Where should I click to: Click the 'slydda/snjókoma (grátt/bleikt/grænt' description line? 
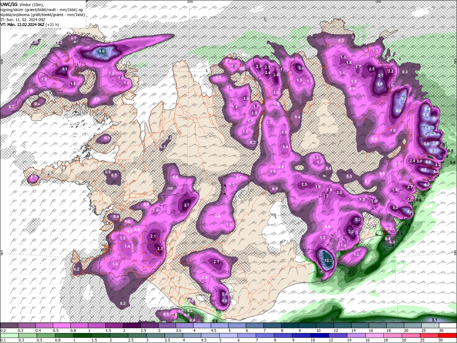pyautogui.click(x=43, y=14)
